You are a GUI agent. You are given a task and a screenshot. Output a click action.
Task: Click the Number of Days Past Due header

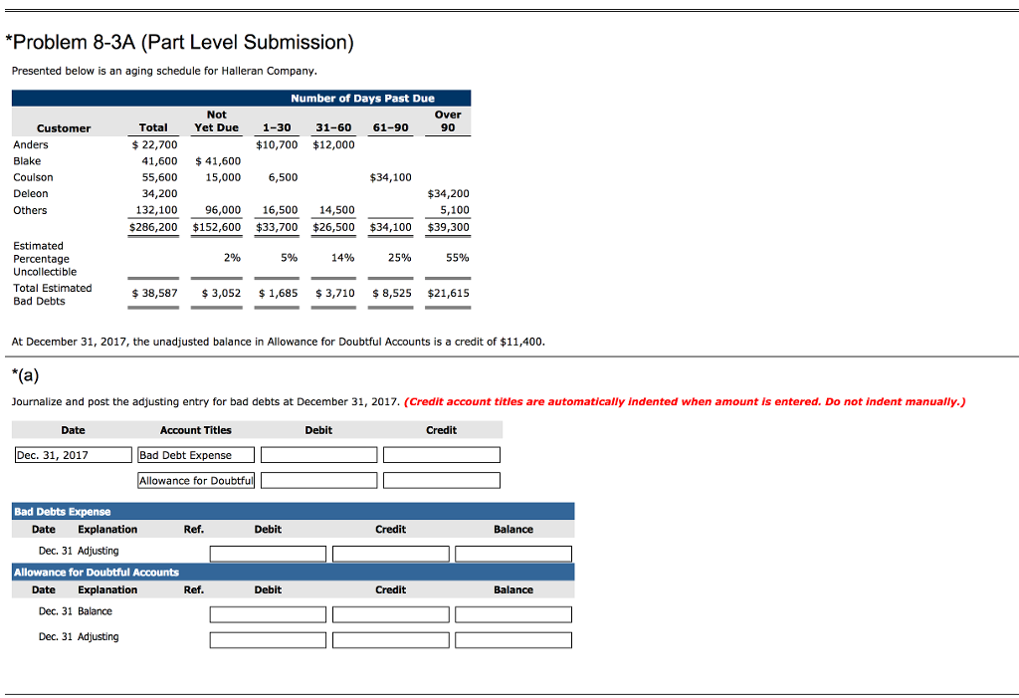pos(362,99)
